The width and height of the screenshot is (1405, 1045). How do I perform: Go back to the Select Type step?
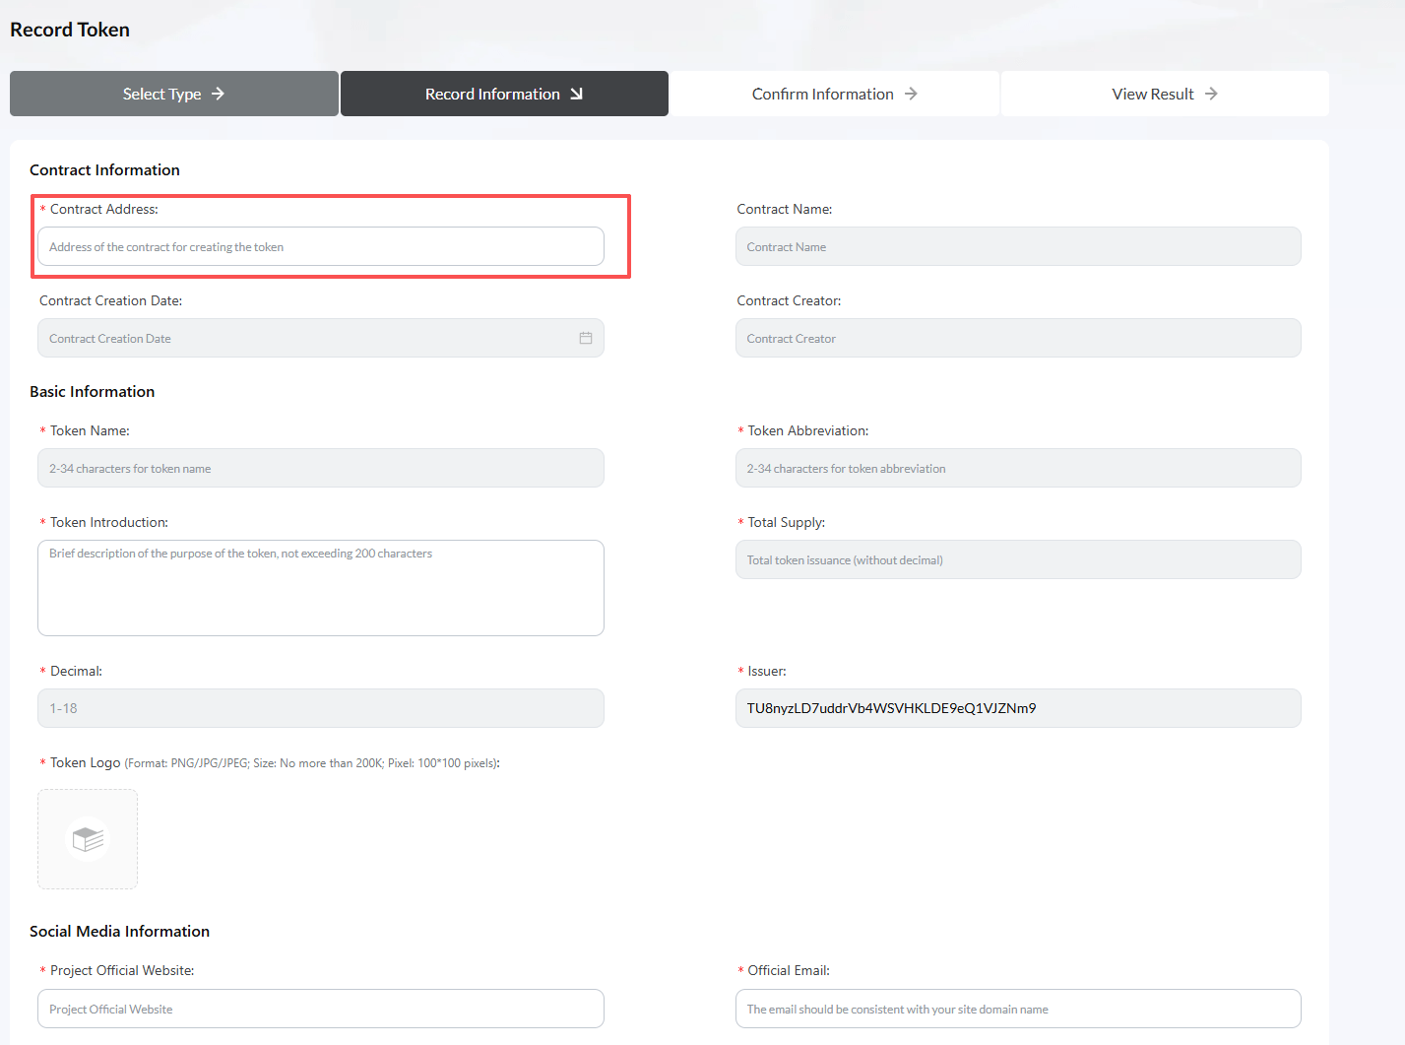point(173,94)
